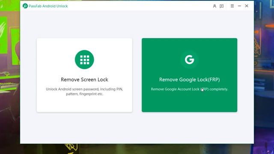Close the PassFab Android Unlock window
This screenshot has width=274, height=154.
(x=247, y=6)
